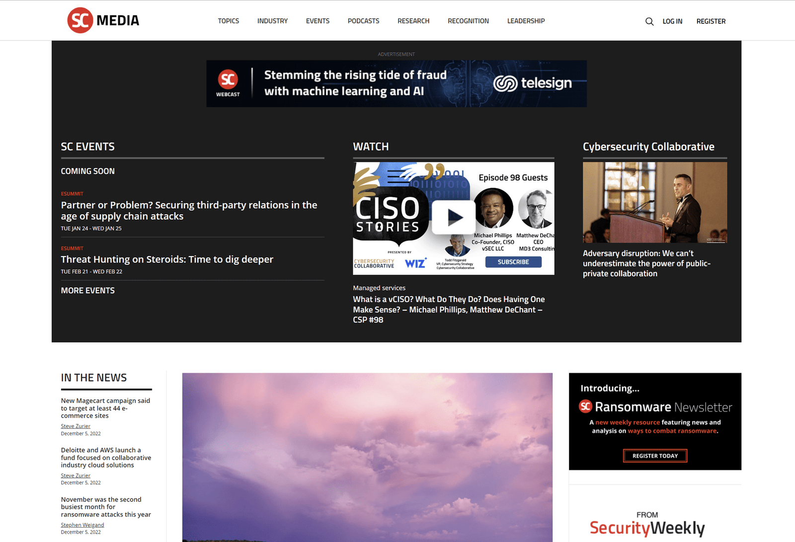The image size is (795, 542).
Task: Play the CISO Stories video
Action: [x=454, y=217]
